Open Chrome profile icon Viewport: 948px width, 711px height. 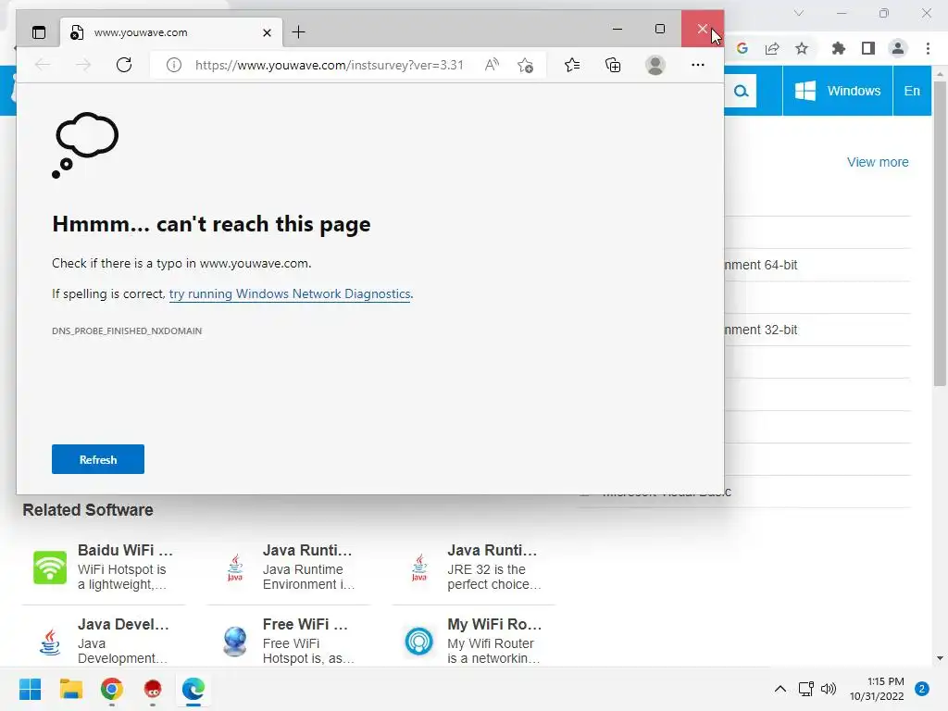[898, 48]
